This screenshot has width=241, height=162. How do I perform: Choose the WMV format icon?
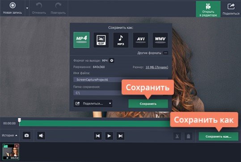pyautogui.click(x=160, y=40)
